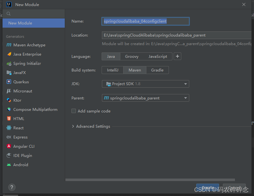Select React generator entry

[34, 128]
